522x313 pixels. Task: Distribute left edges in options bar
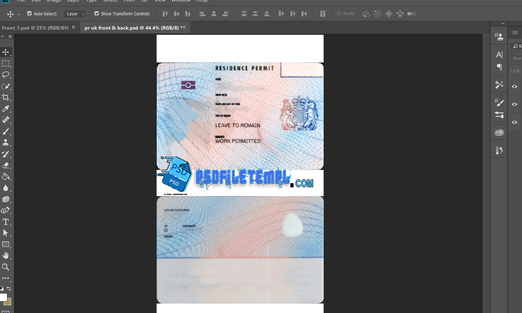(281, 14)
